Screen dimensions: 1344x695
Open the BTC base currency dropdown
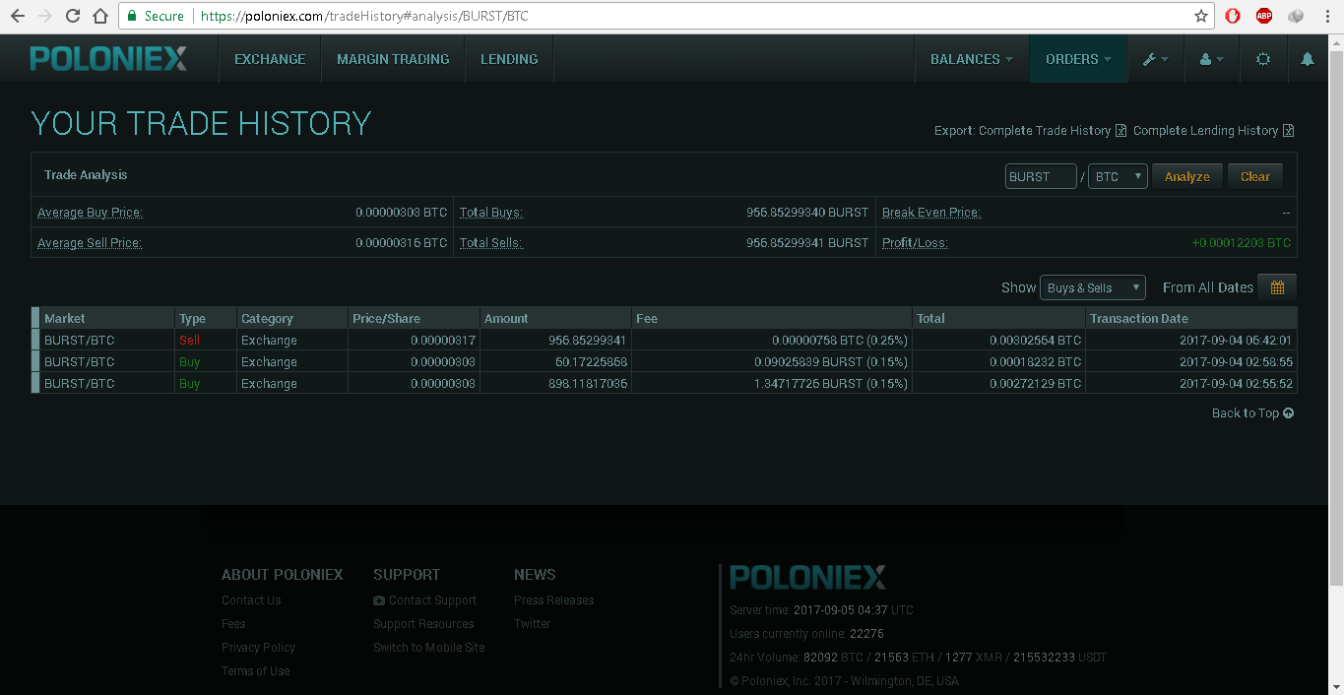click(1118, 176)
